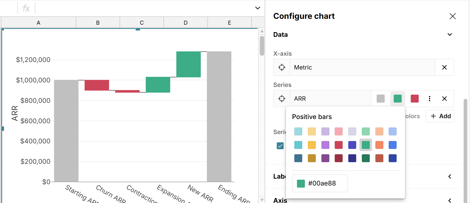Open ARR series three-dot options menu
Image resolution: width=470 pixels, height=203 pixels.
coord(429,99)
